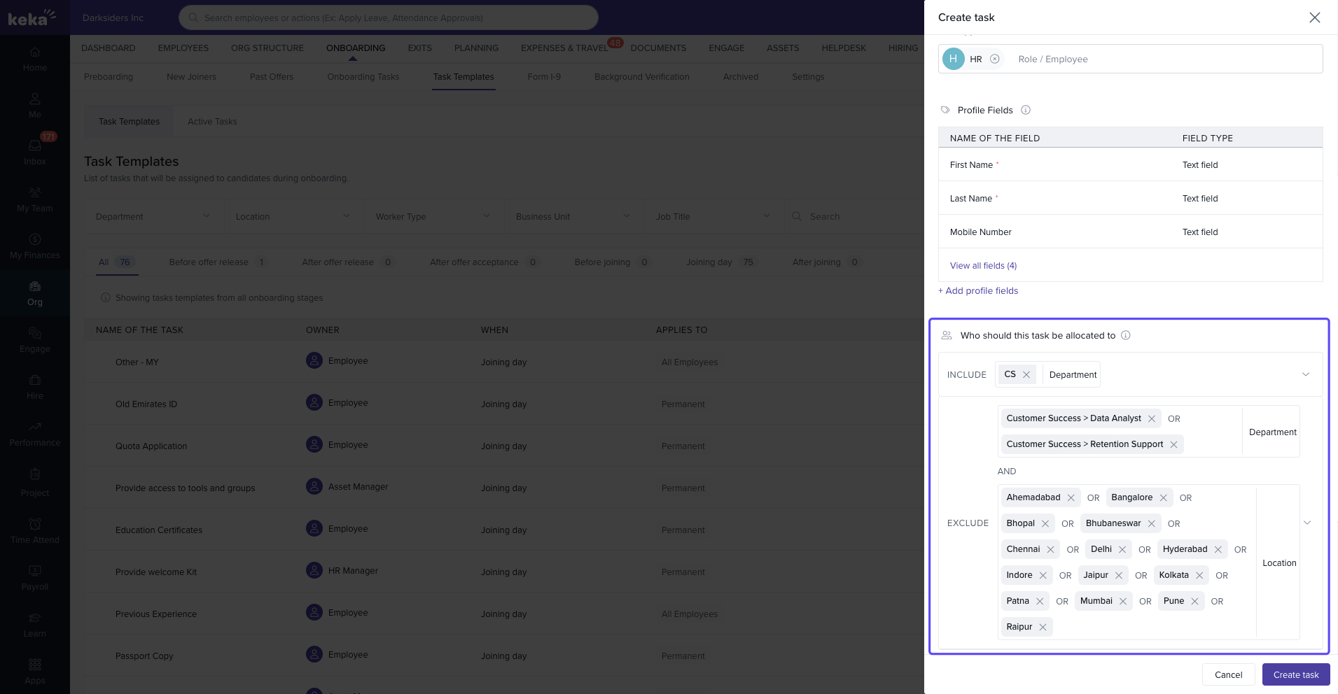Remove Bangalore from excluded locations
The height and width of the screenshot is (694, 1338).
(1164, 498)
